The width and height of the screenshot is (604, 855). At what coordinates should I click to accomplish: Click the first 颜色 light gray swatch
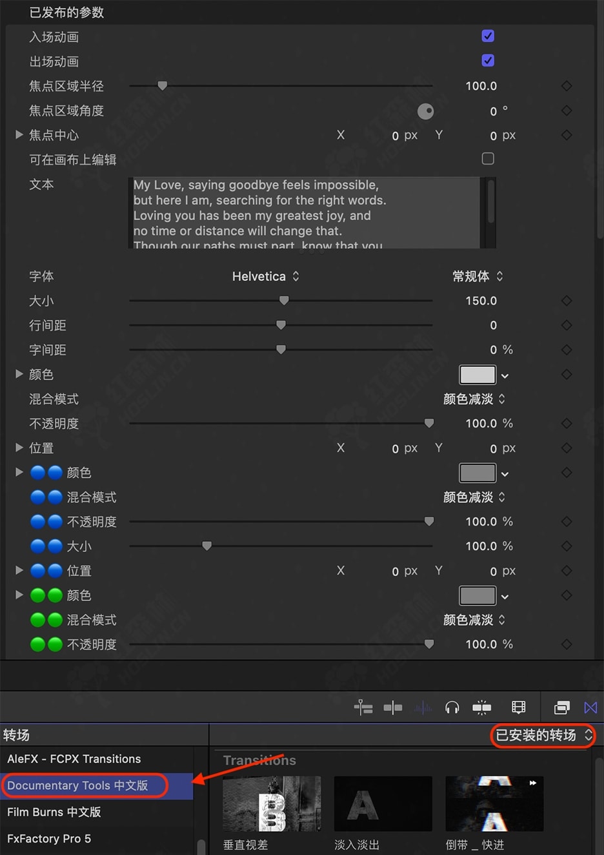(x=478, y=375)
